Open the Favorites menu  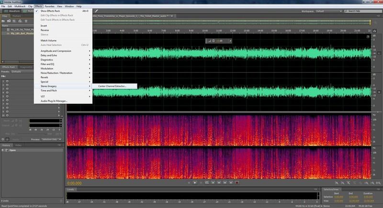[x=50, y=6]
